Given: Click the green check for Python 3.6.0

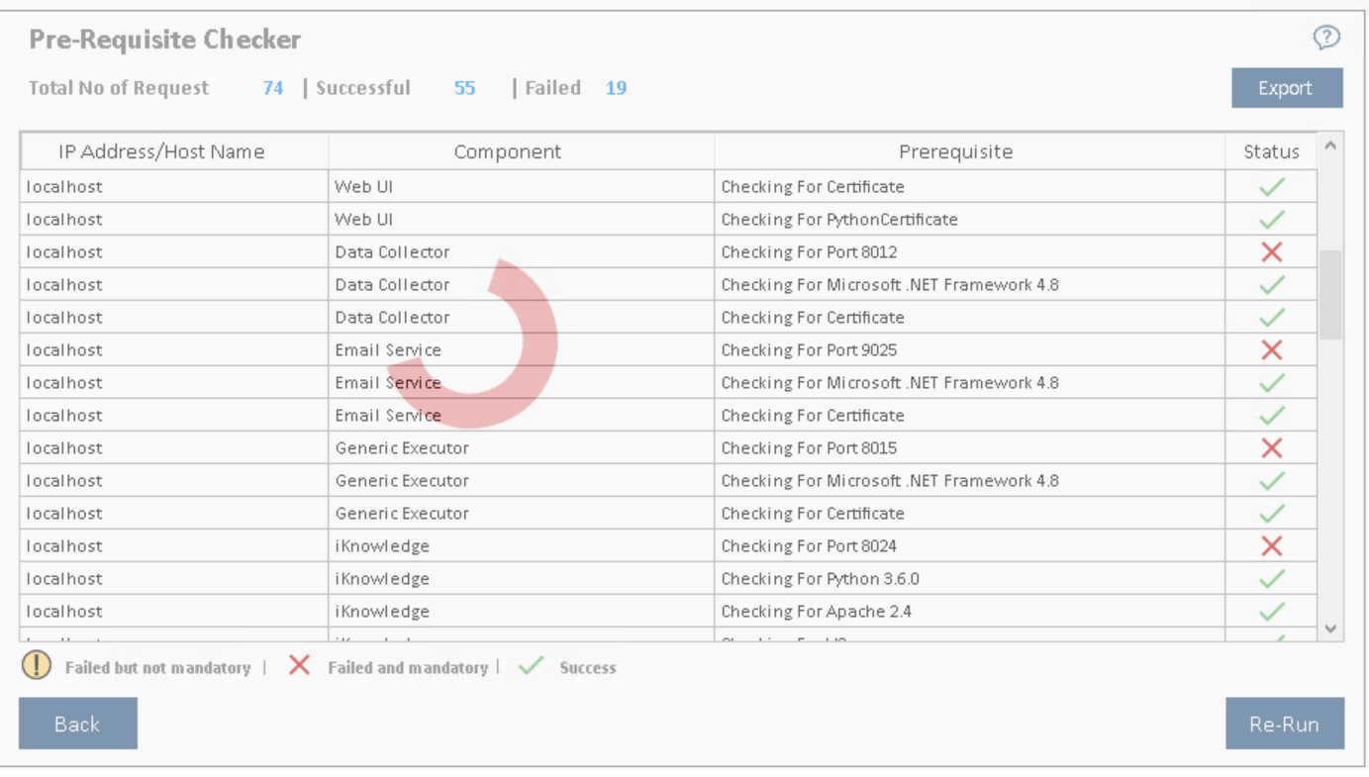Looking at the screenshot, I should (1270, 578).
